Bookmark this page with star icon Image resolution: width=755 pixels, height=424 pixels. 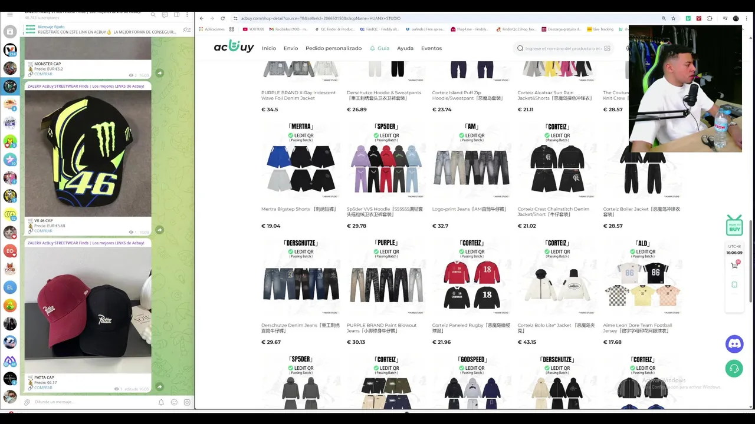coord(673,18)
